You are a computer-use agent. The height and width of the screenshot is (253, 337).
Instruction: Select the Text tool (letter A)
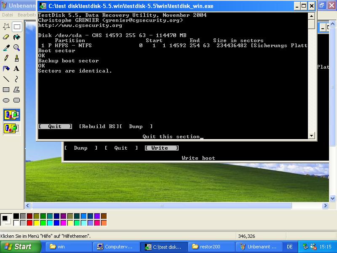[x=17, y=69]
